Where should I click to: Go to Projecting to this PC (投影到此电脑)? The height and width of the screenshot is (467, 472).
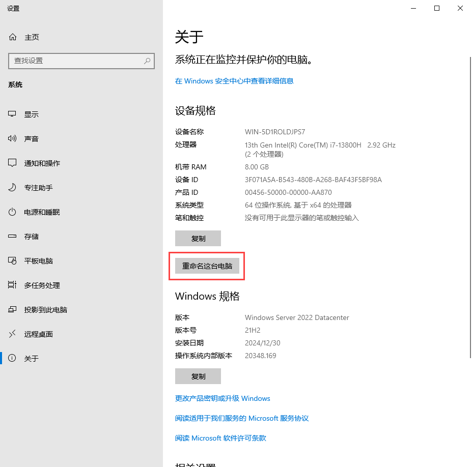click(45, 310)
